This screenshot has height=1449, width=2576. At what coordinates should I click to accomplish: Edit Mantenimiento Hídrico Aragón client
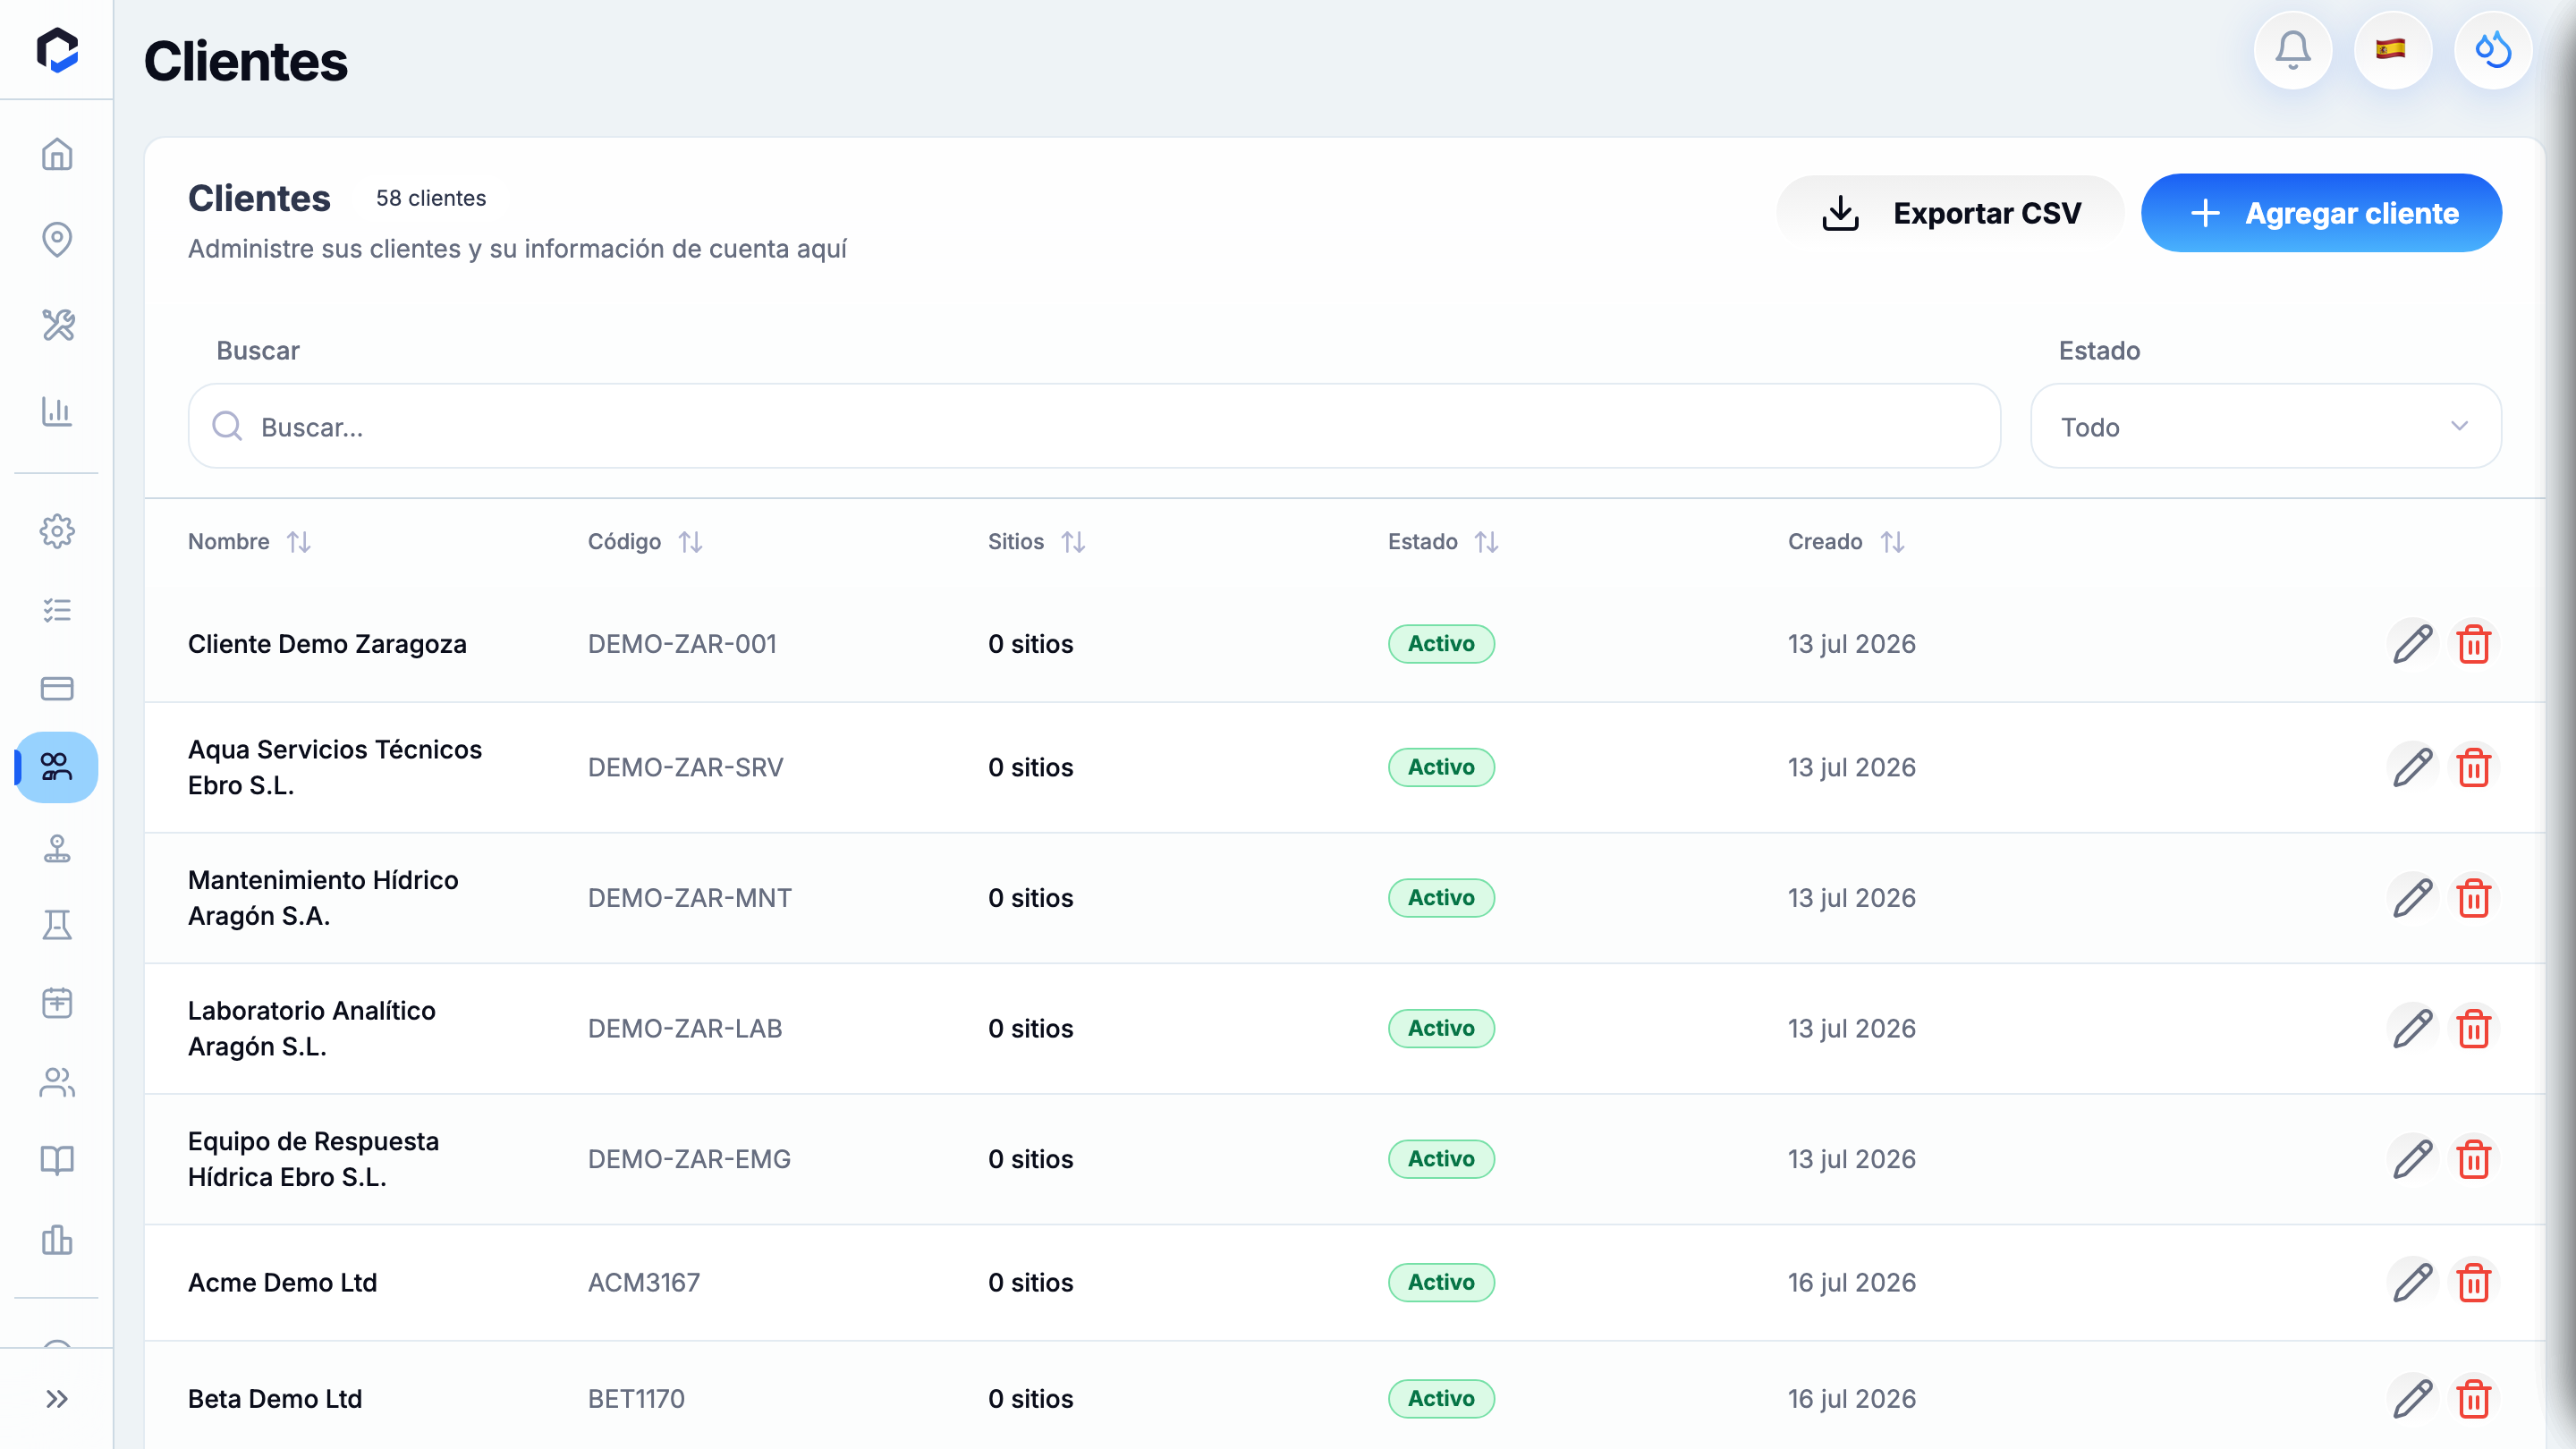[2412, 898]
